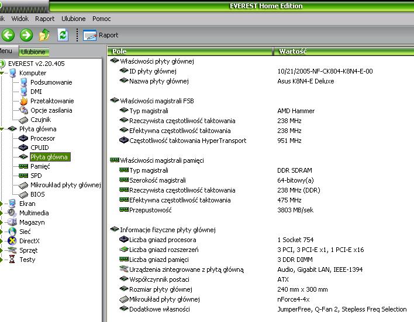Select Przetaktowanie in the tree
414x322 pixels.
tap(52, 101)
